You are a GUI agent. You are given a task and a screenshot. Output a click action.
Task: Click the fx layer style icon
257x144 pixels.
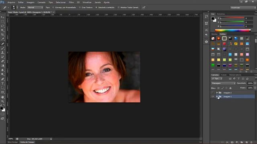click(227, 142)
